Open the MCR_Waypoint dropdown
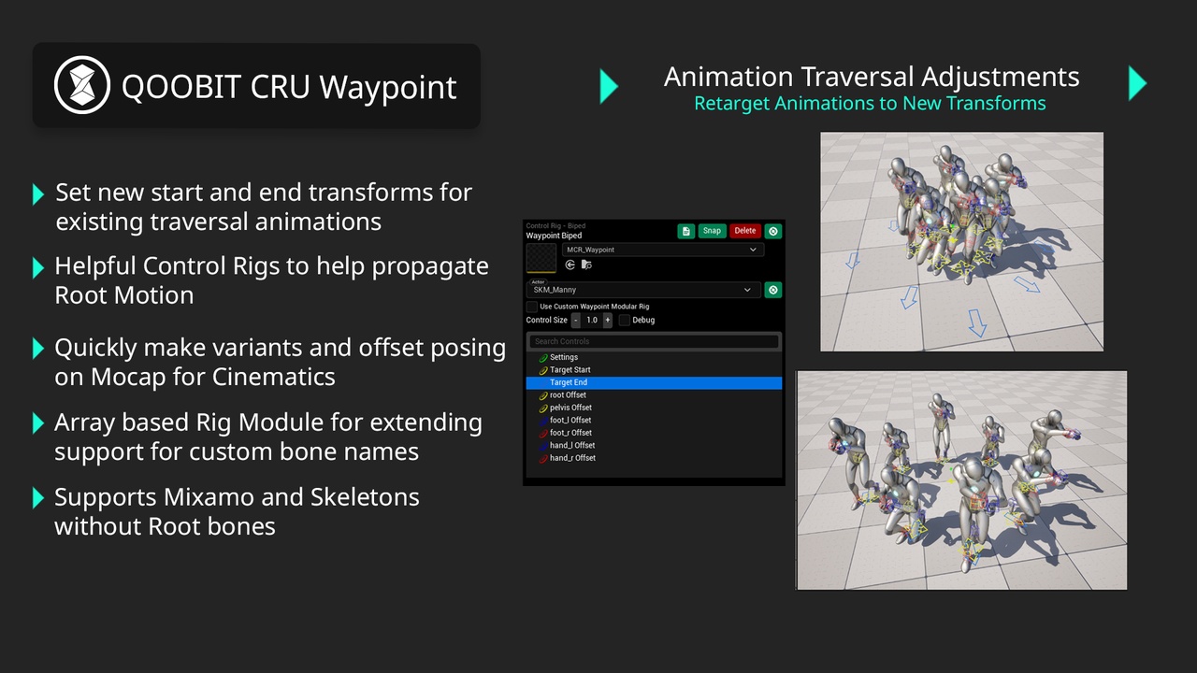Image resolution: width=1197 pixels, height=673 pixels. 663,250
